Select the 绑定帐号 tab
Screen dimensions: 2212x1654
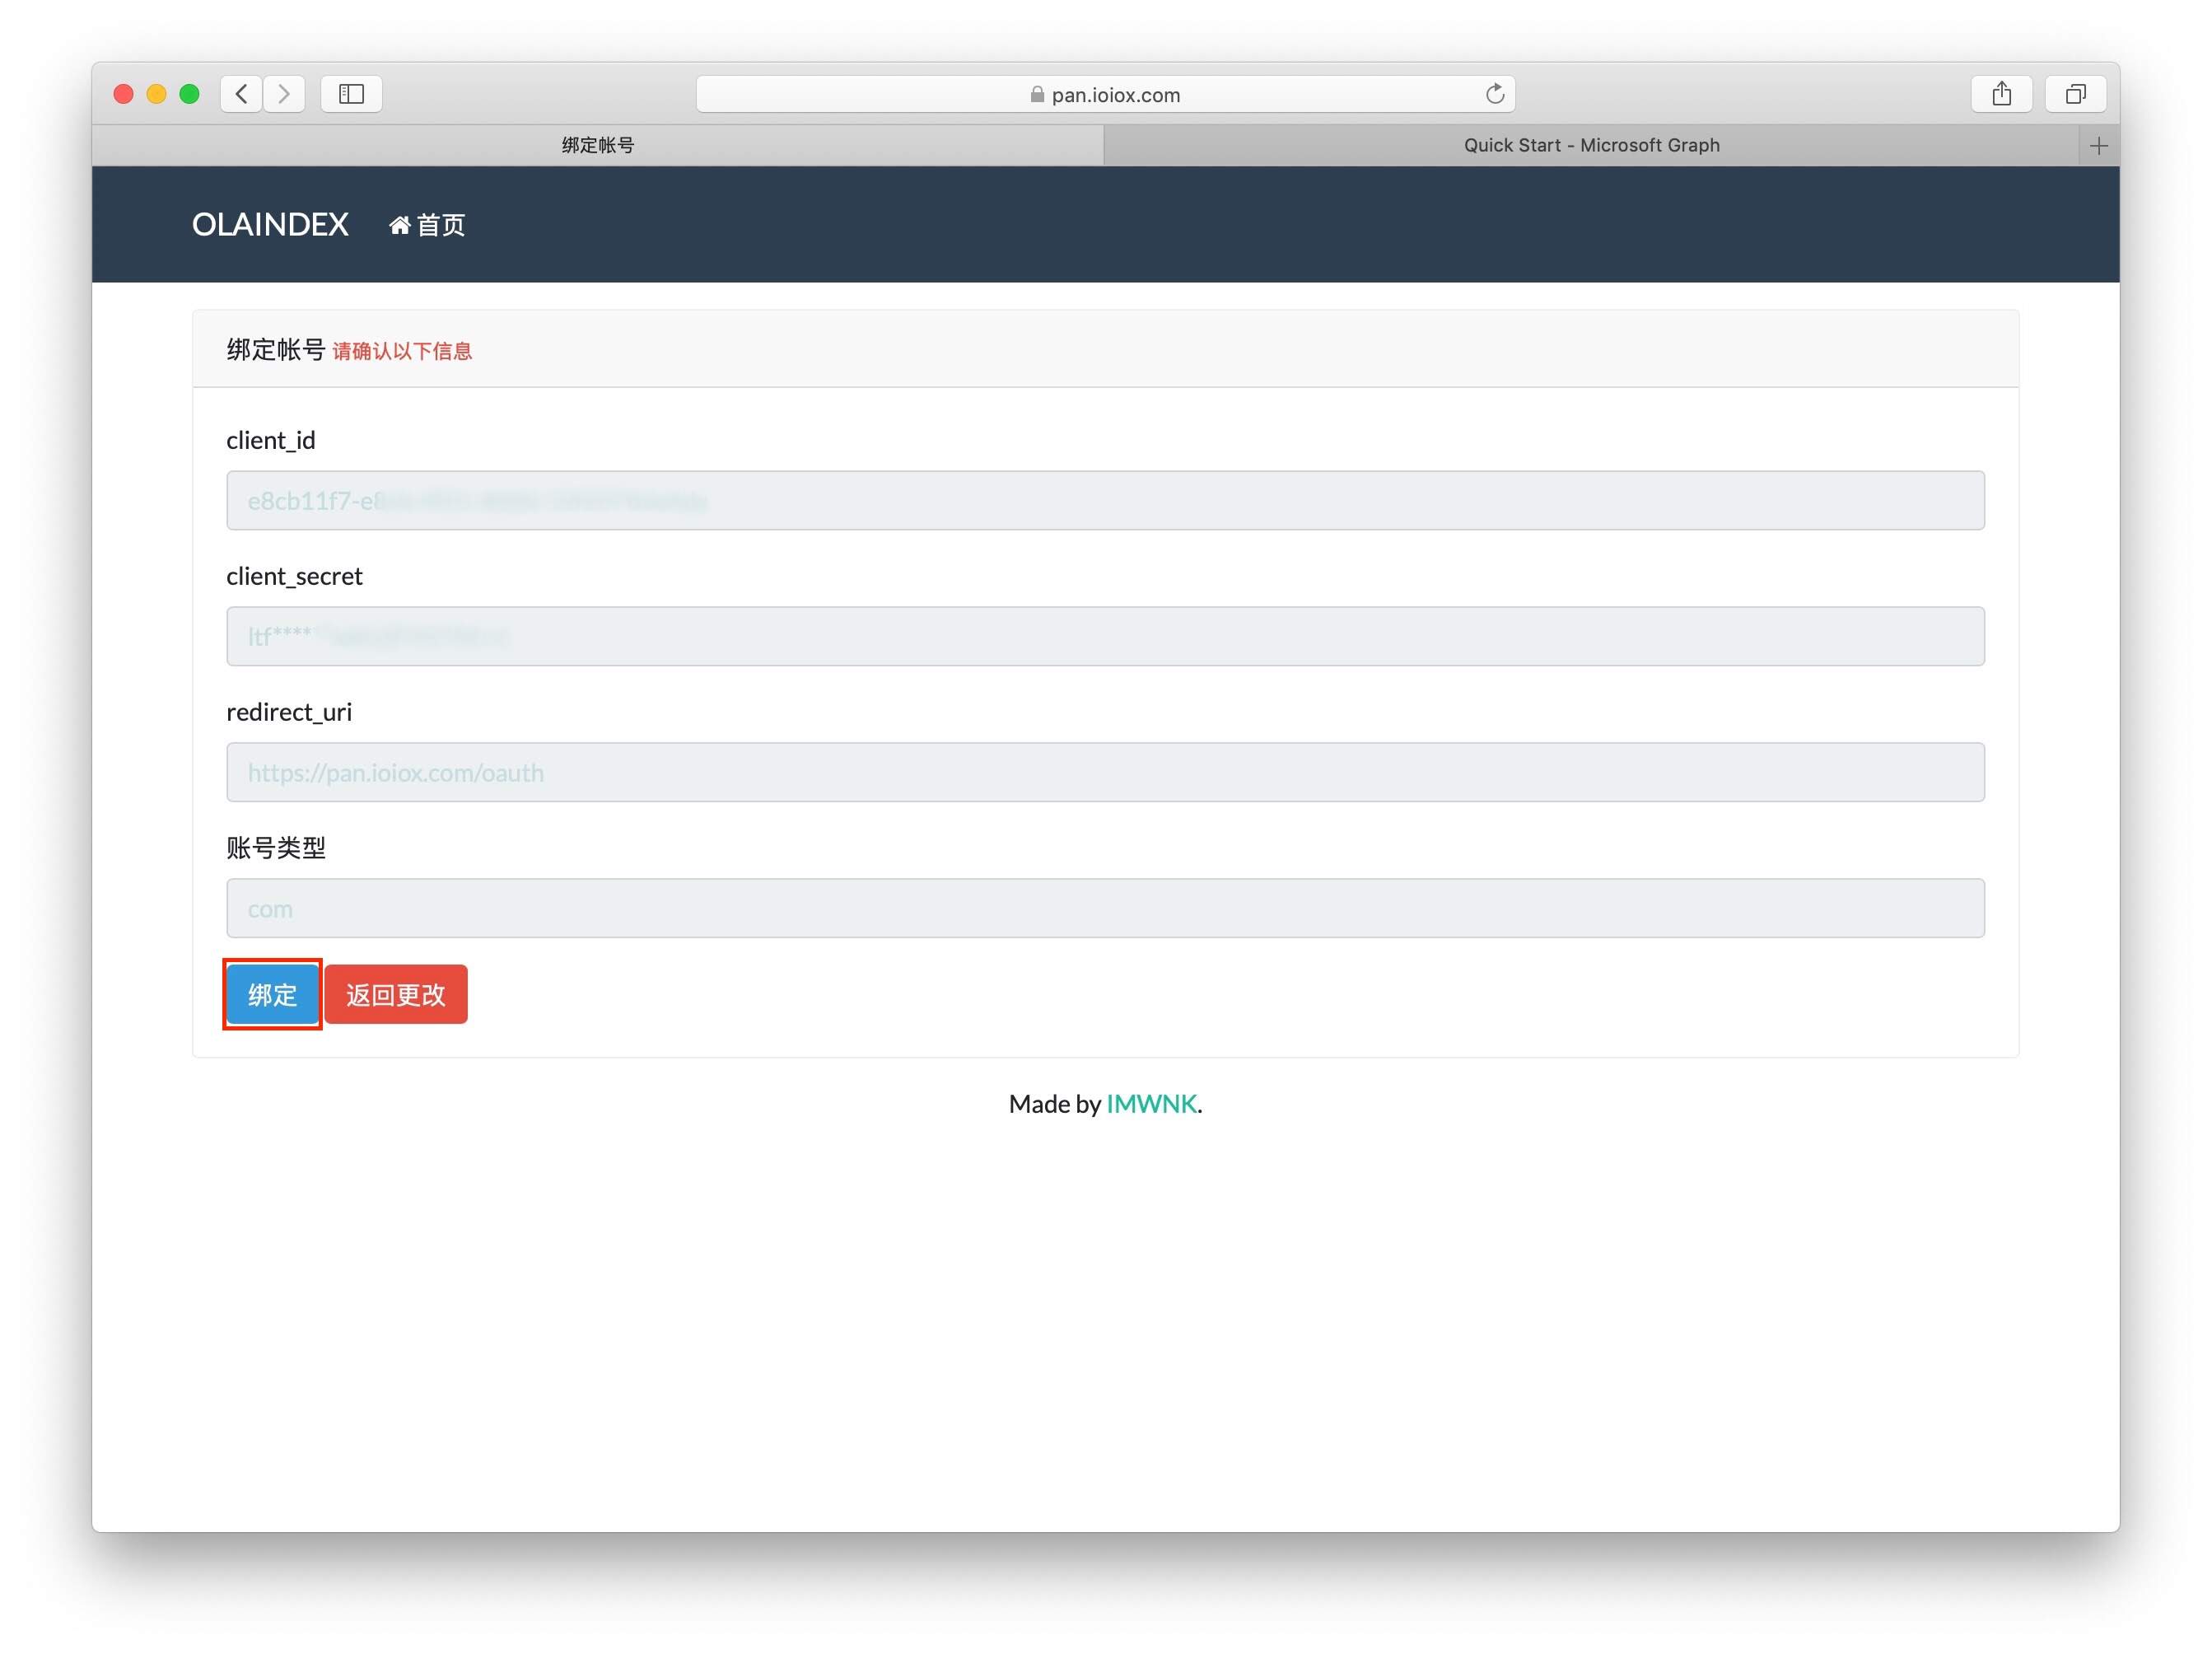tap(597, 146)
